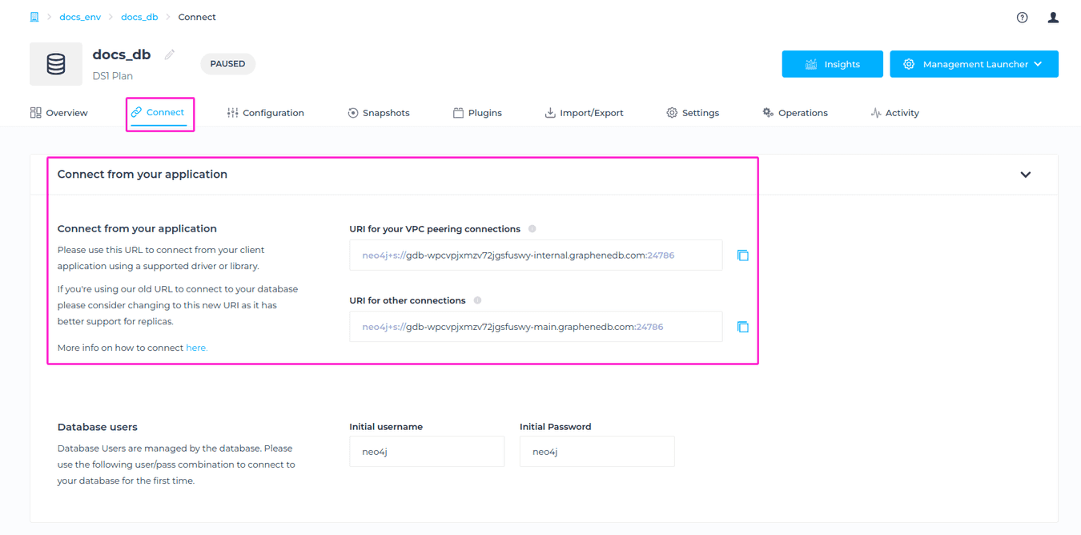Viewport: 1081px width, 535px height.
Task: Select the Activity tab
Action: coord(894,113)
